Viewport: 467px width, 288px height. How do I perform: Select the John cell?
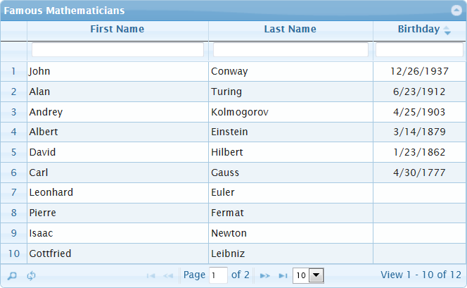pyautogui.click(x=117, y=71)
